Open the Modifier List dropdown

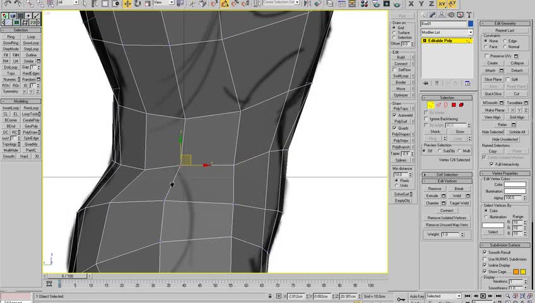click(447, 32)
